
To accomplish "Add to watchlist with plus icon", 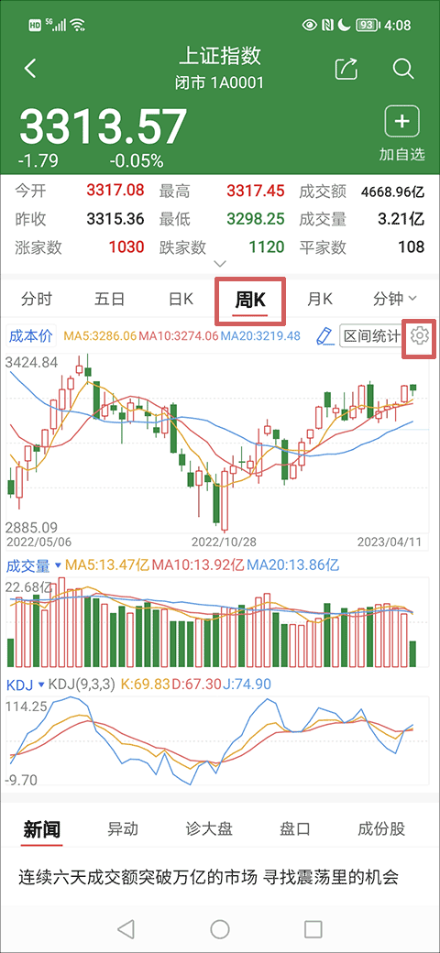I will tap(402, 122).
